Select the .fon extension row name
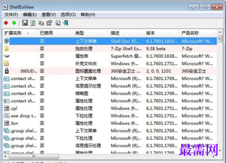The image size is (226, 163). point(14,123)
